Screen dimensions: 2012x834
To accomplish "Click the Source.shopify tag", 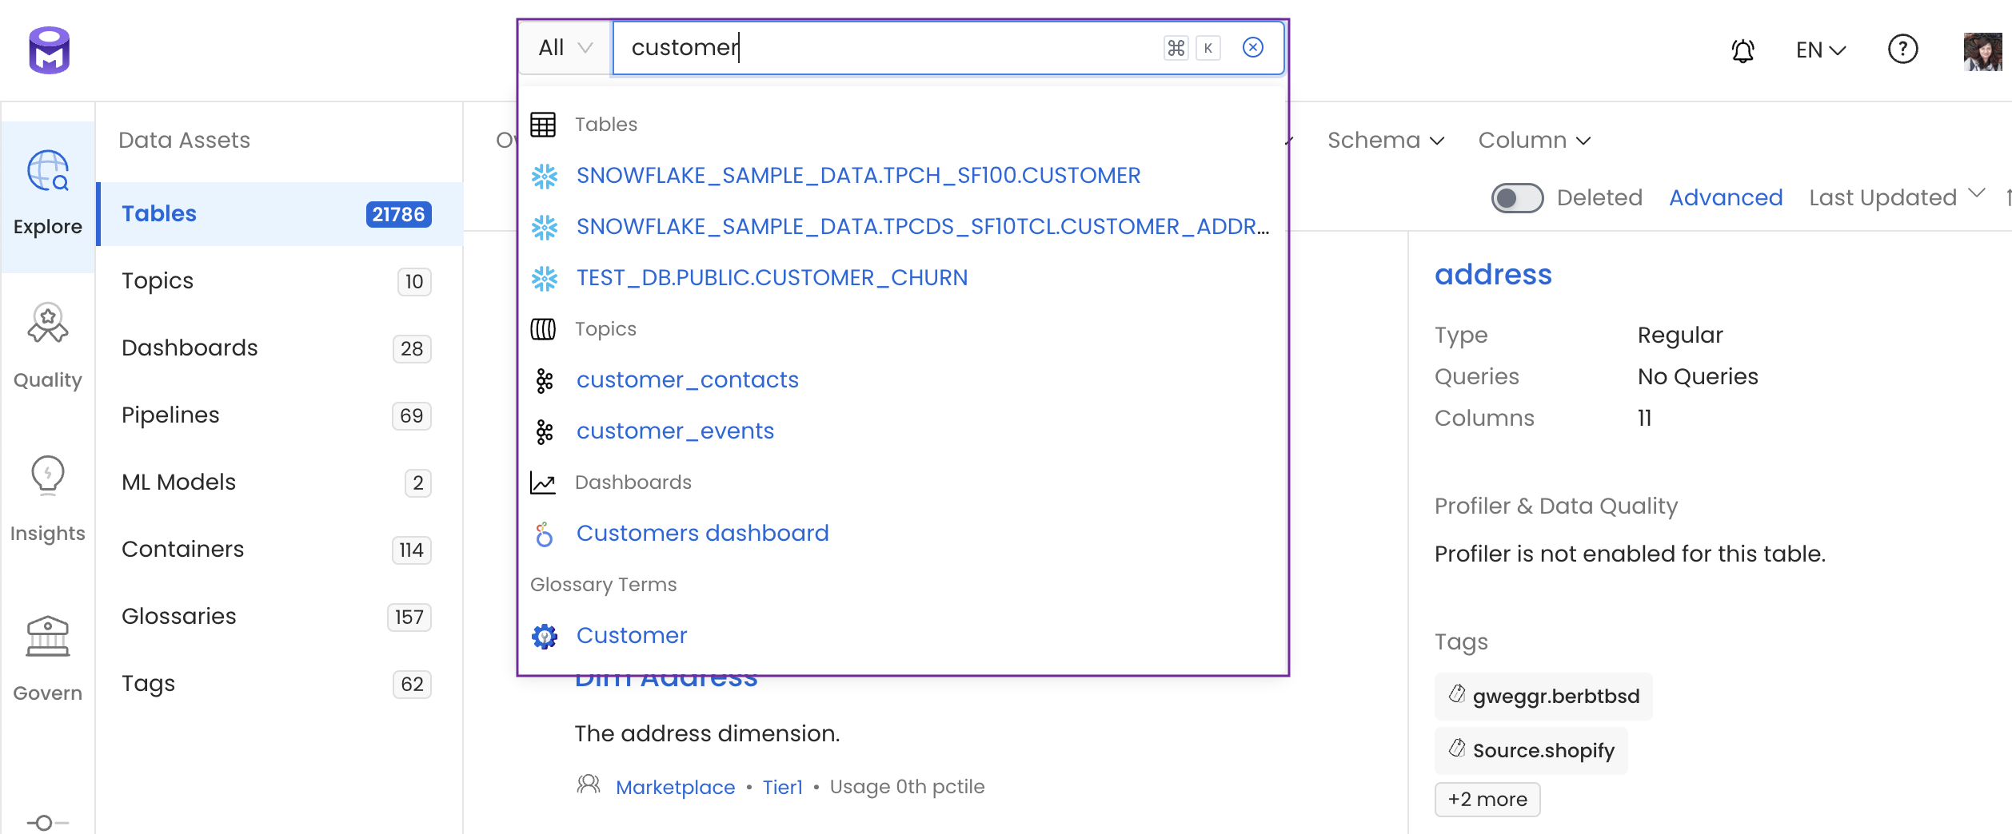I will 1531,750.
